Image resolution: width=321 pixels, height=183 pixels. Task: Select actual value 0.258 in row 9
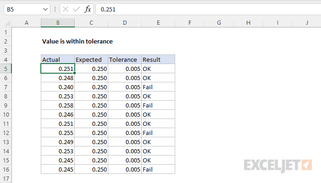[58, 105]
